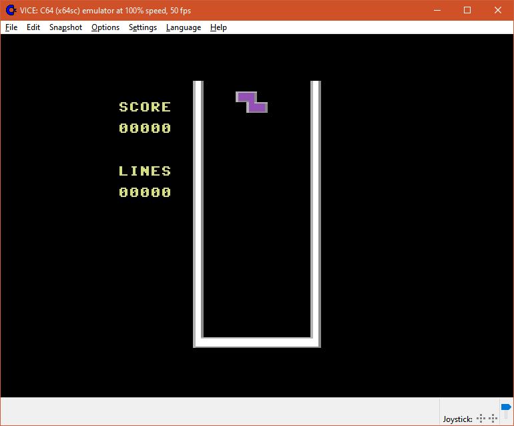
Task: Open the Settings menu
Action: coord(143,27)
